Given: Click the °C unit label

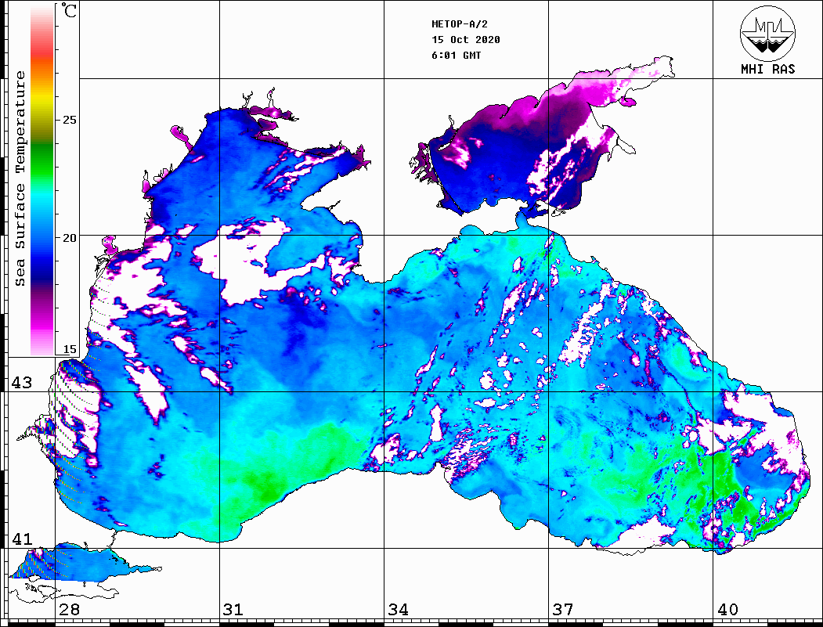Looking at the screenshot, I should click(69, 10).
